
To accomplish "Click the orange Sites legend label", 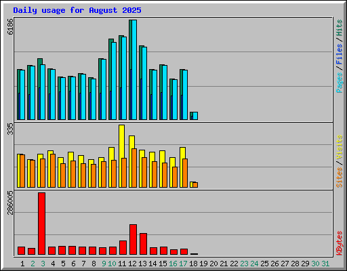I will pyautogui.click(x=340, y=178).
